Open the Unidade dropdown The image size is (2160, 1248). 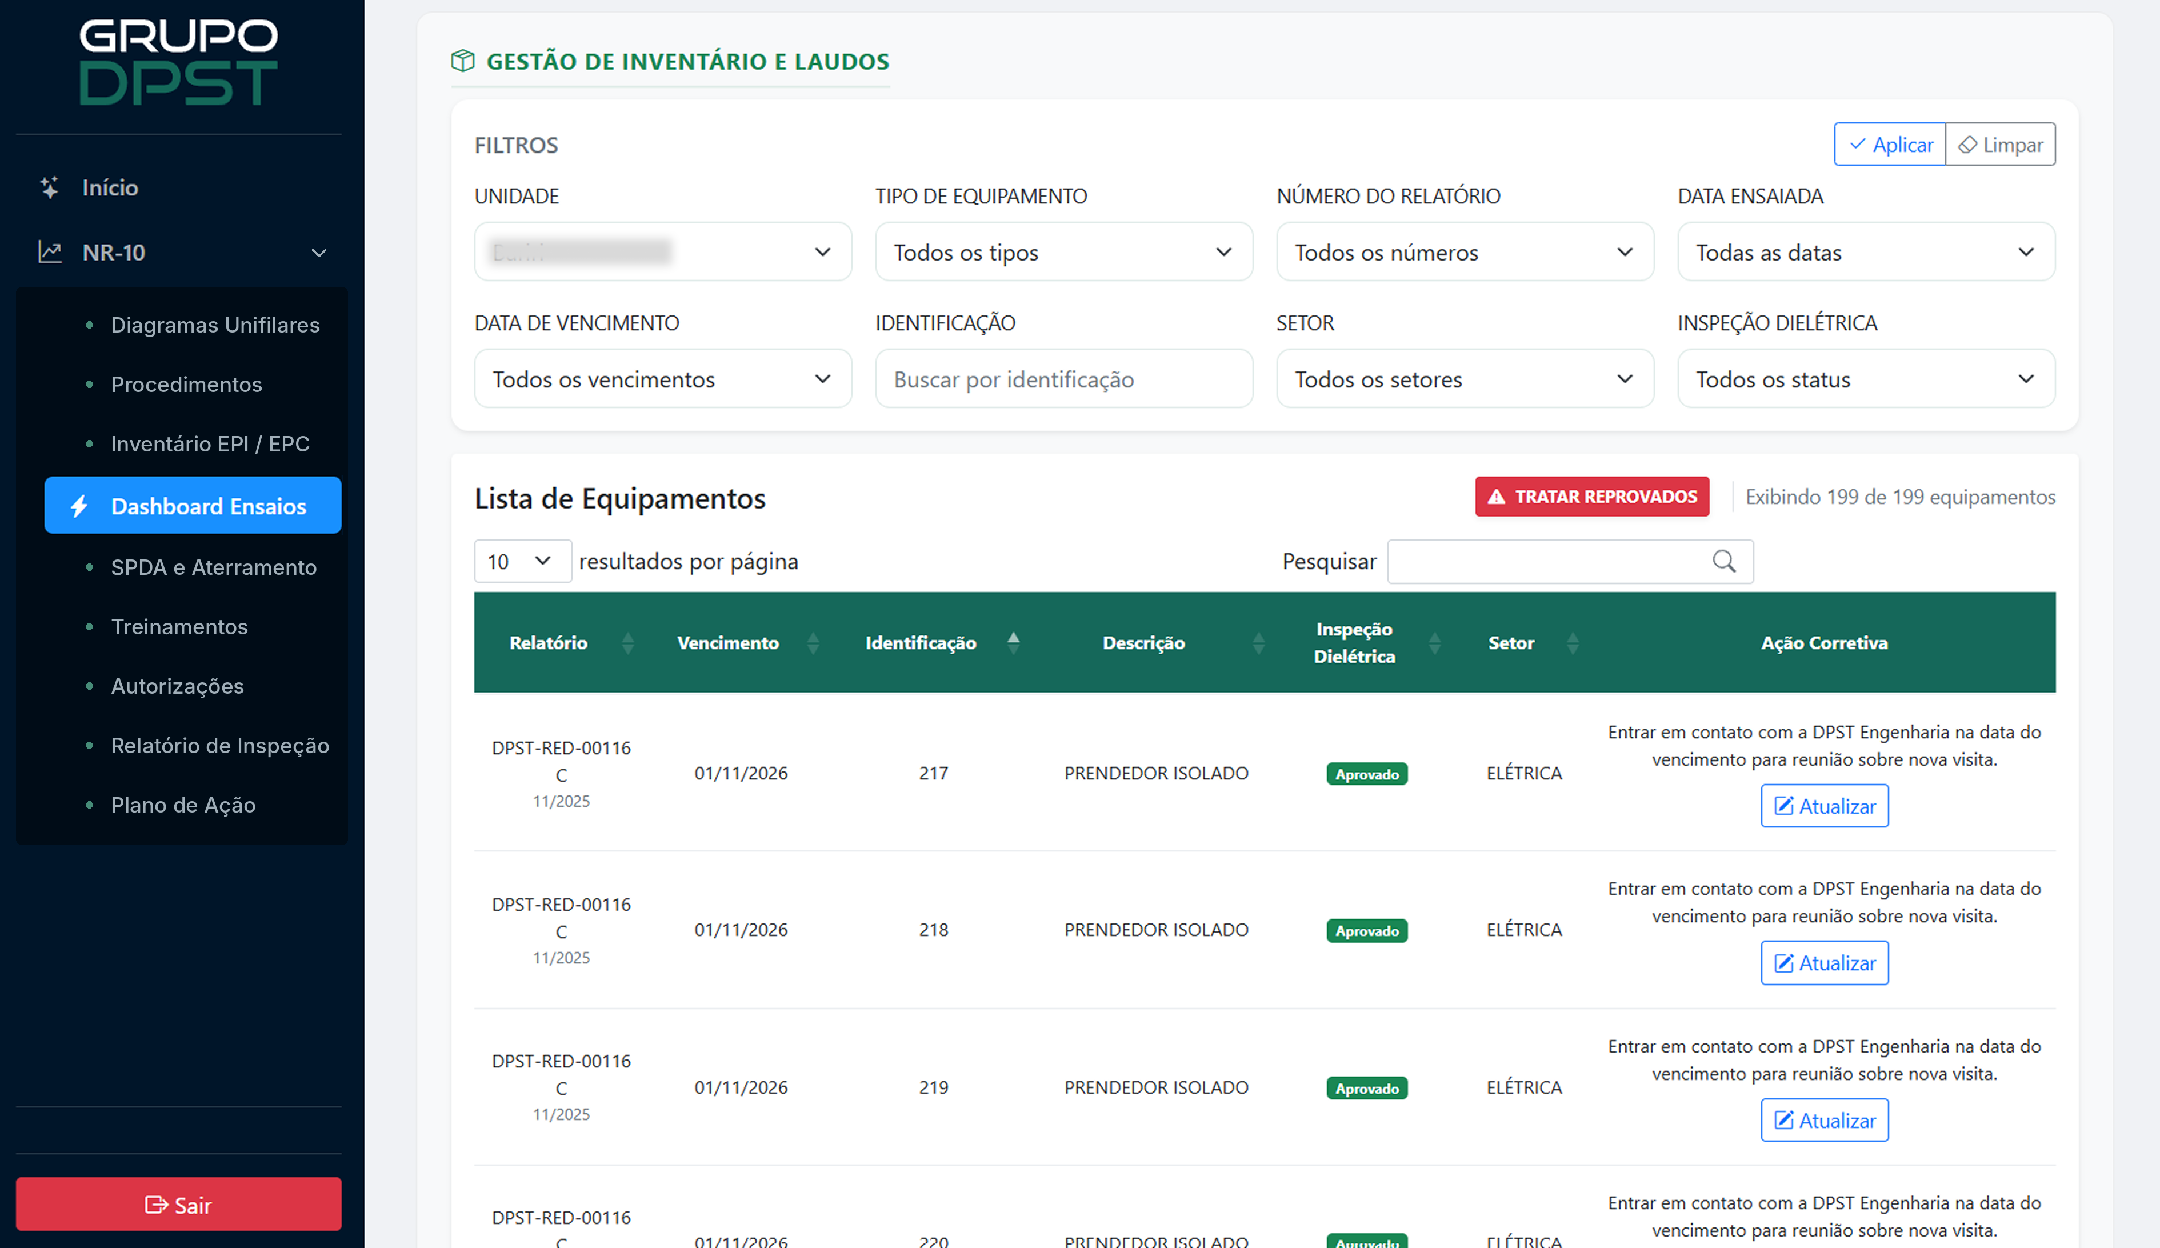coord(663,252)
